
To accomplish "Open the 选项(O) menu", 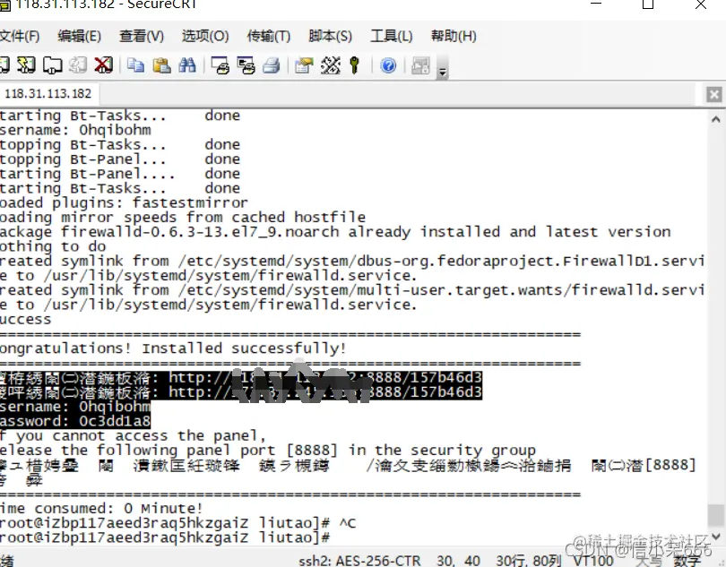I will click(204, 36).
